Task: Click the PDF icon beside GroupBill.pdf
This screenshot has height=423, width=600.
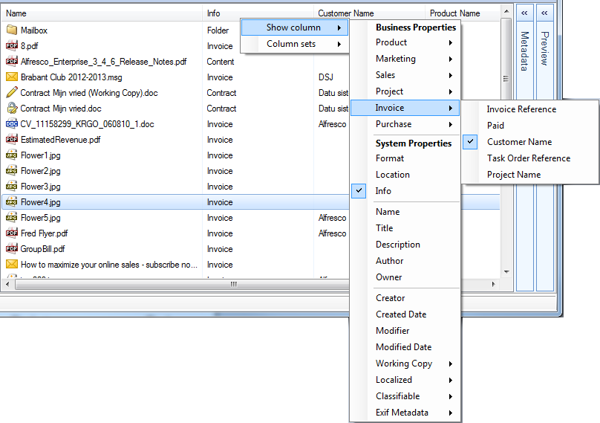Action: 11,249
